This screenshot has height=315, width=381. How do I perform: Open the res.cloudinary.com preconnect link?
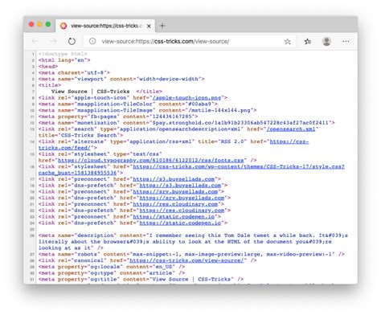pyautogui.click(x=175, y=204)
